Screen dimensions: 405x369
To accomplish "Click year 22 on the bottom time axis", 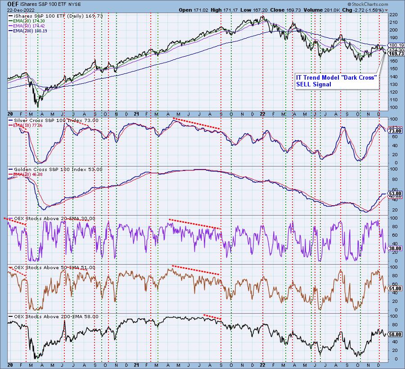I will (x=262, y=365).
